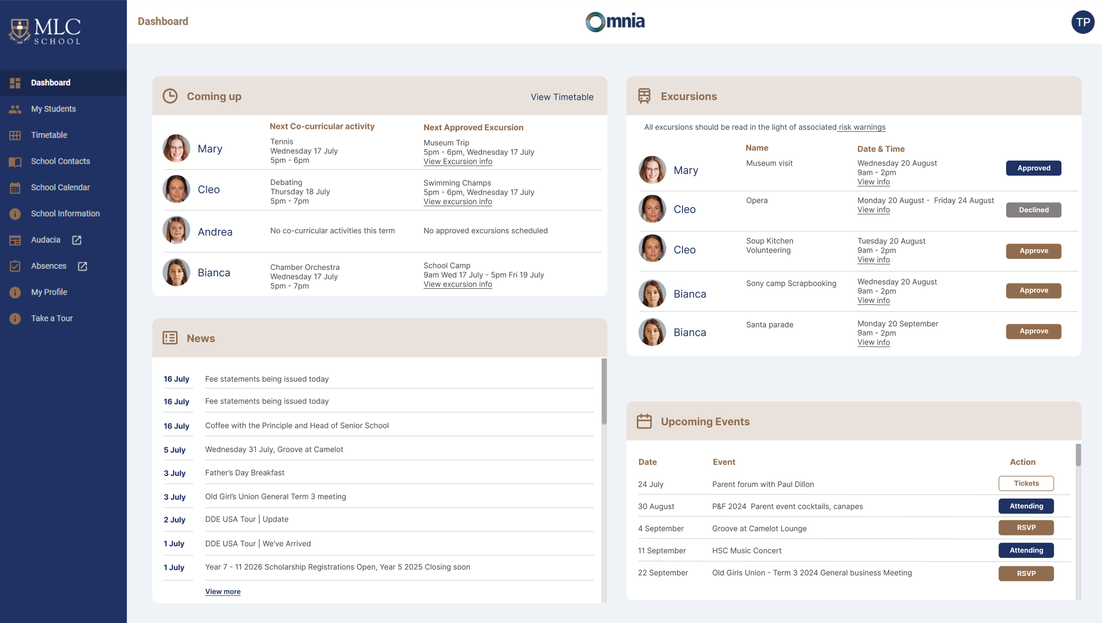Click Attending for P&F 2024 event
1102x623 pixels.
point(1026,506)
